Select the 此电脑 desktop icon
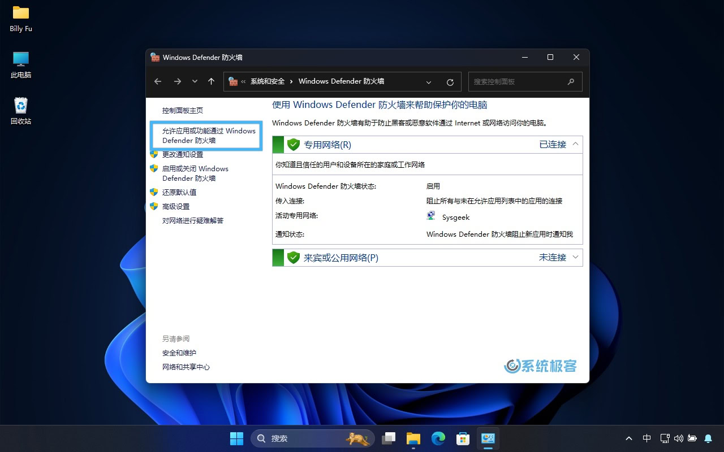The height and width of the screenshot is (452, 724). (x=21, y=64)
